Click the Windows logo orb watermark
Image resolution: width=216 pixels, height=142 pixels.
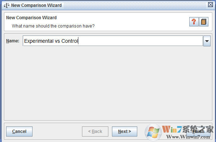pyautogui.click(x=153, y=132)
